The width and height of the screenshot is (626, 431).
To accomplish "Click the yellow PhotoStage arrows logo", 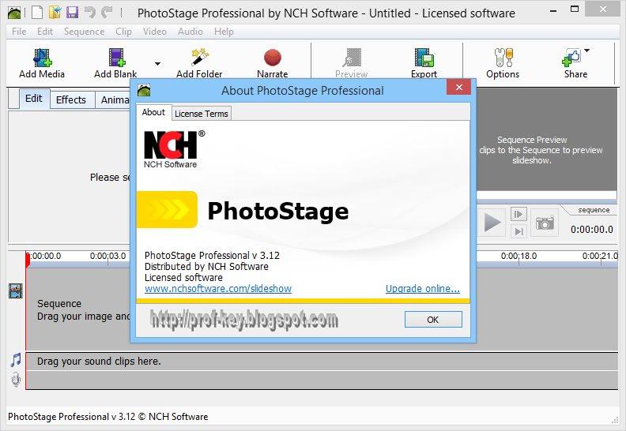I will click(167, 210).
